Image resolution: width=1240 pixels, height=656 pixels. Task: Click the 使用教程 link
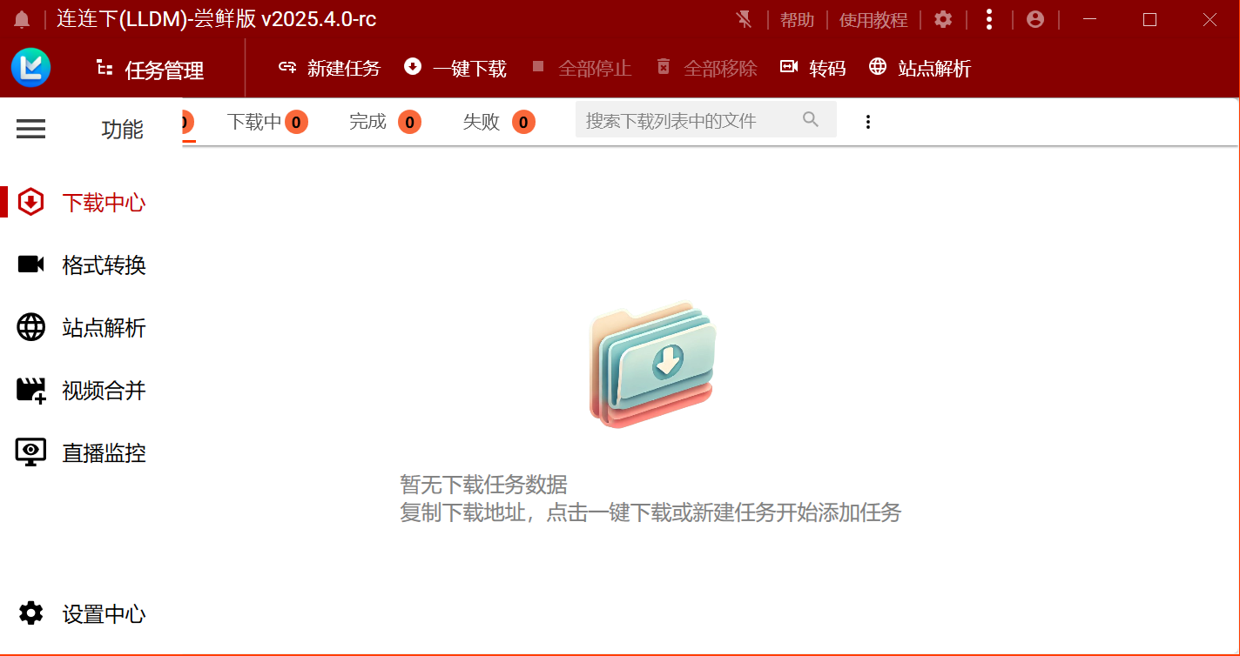click(873, 20)
